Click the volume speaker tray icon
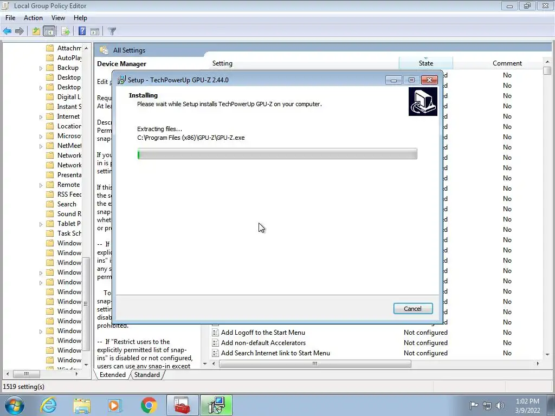 (500, 405)
